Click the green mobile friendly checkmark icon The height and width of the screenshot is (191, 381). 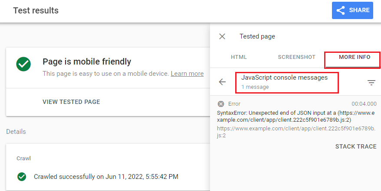click(23, 64)
